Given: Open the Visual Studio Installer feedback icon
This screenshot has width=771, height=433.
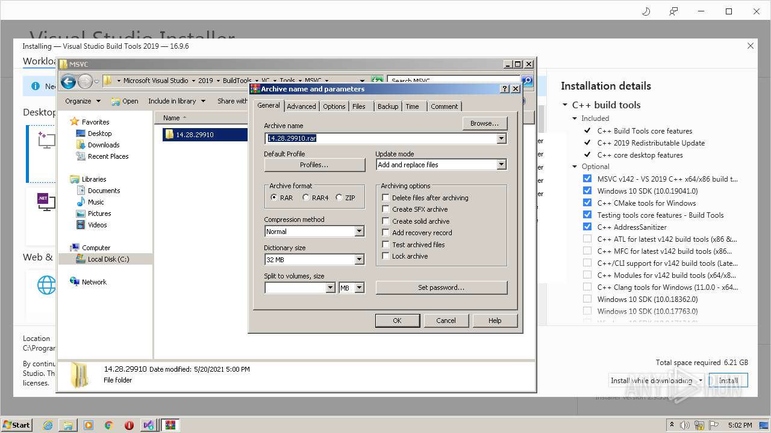Looking at the screenshot, I should [673, 11].
